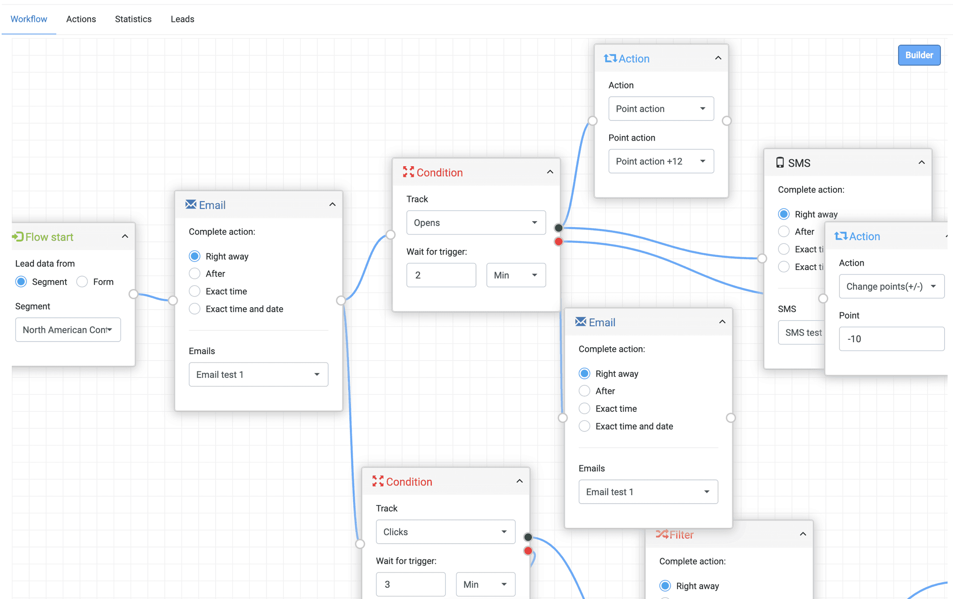Select Form as lead data source

(82, 282)
